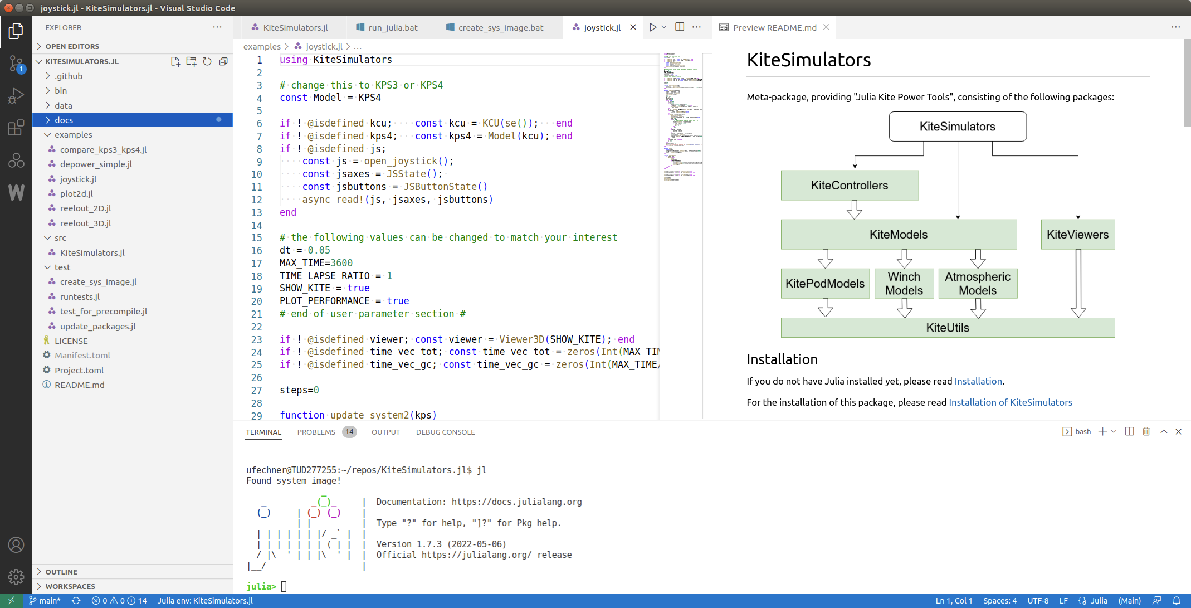The height and width of the screenshot is (608, 1191).
Task: Open the notifications bell in status bar
Action: click(x=1176, y=601)
